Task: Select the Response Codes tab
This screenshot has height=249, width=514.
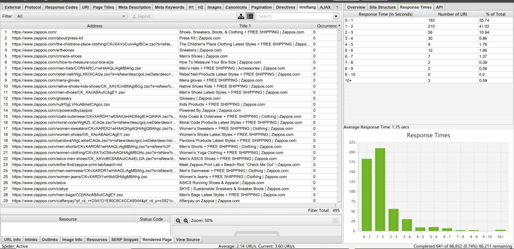Action: pyautogui.click(x=61, y=7)
